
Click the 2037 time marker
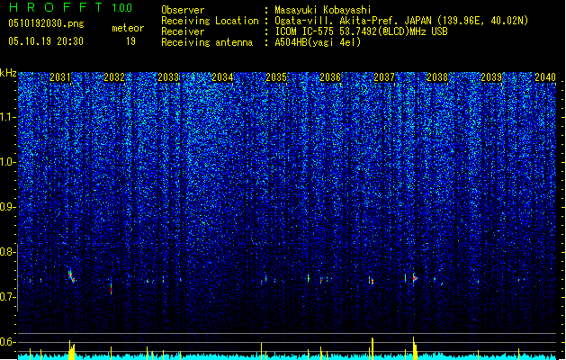(384, 77)
